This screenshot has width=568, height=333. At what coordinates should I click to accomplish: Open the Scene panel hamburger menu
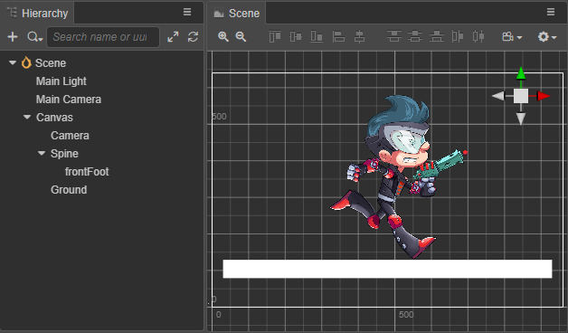click(551, 12)
